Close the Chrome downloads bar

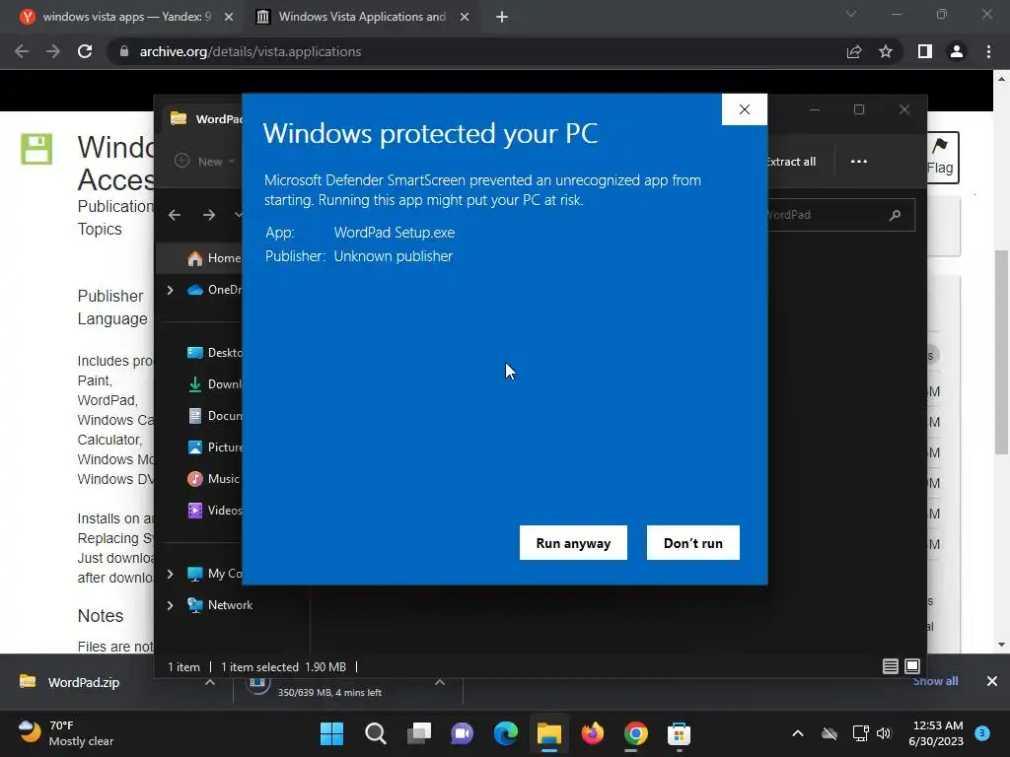coord(992,681)
